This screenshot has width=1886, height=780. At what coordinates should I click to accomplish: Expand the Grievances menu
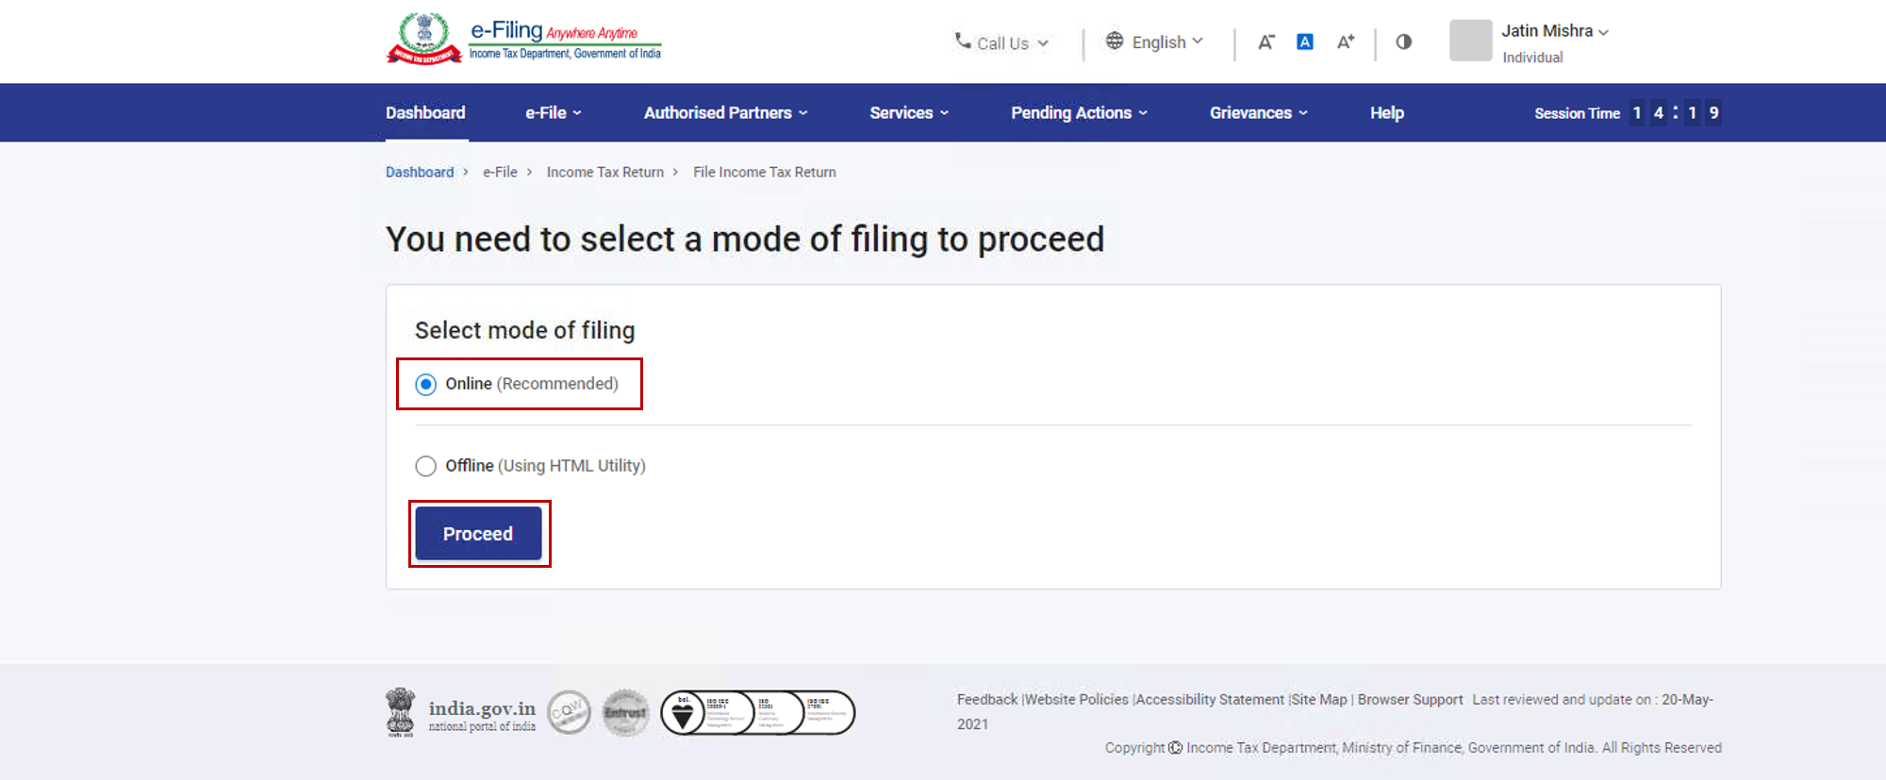[x=1259, y=112]
